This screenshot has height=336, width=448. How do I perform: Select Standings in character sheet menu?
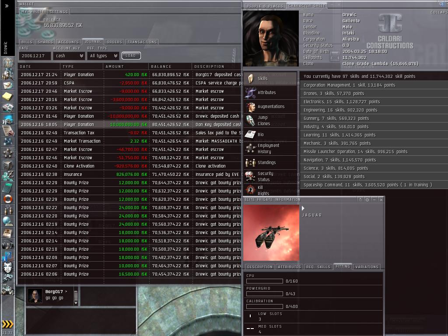pos(270,162)
